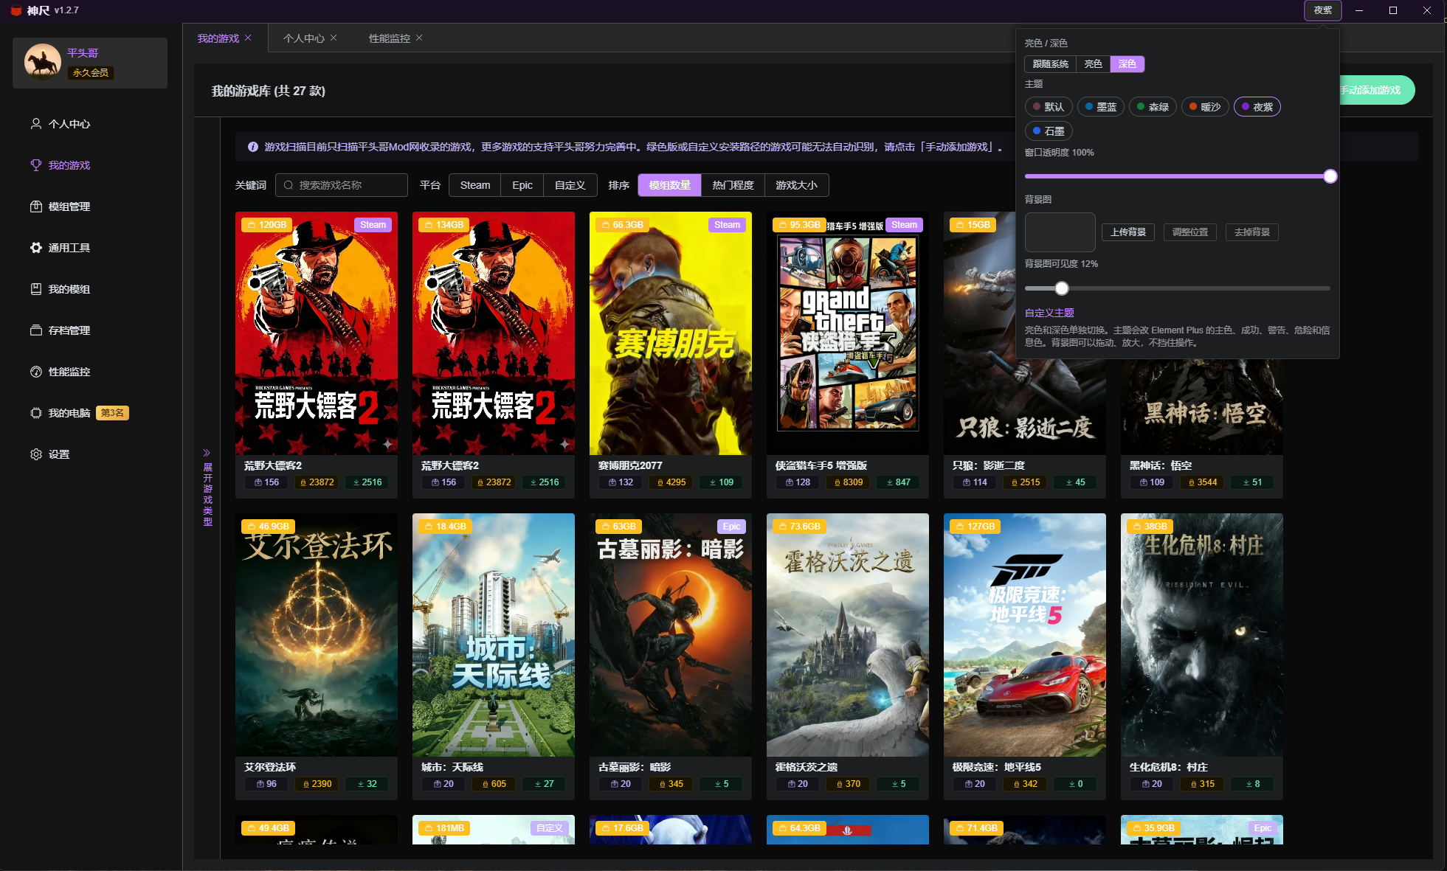Open 个人中心 sidebar person icon

pyautogui.click(x=35, y=124)
